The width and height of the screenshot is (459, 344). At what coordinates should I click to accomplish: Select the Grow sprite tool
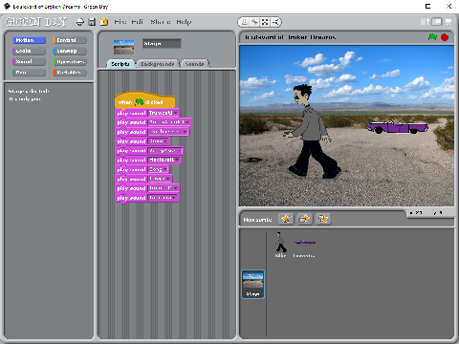pos(265,22)
